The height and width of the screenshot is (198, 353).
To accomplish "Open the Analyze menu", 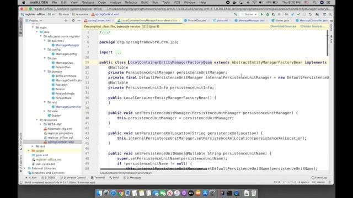I will [115, 2].
